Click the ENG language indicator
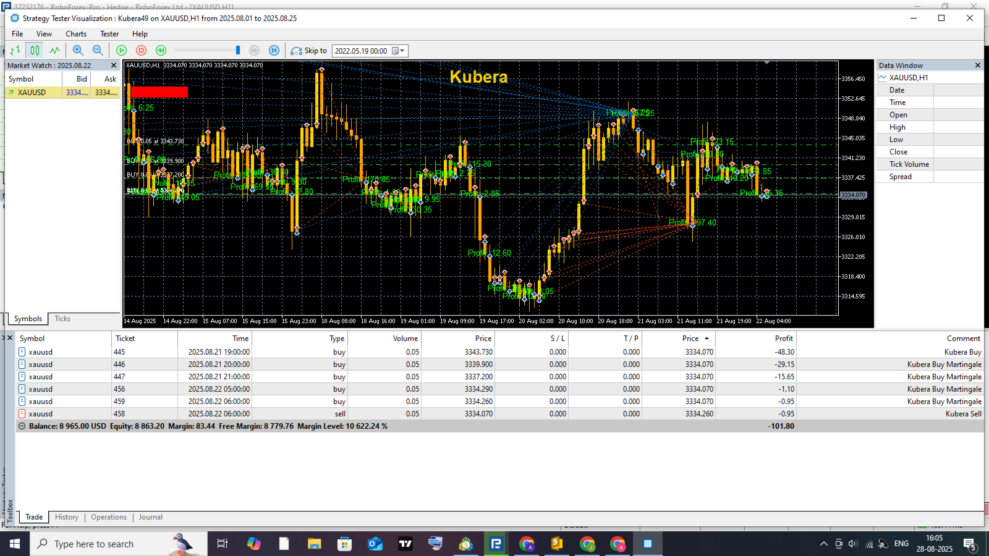Image resolution: width=989 pixels, height=556 pixels. point(901,544)
